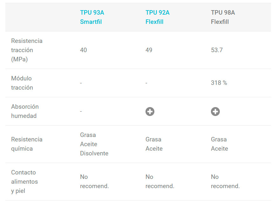Select the Contacto alimentos y piel label
277x204 pixels.
tap(24, 181)
